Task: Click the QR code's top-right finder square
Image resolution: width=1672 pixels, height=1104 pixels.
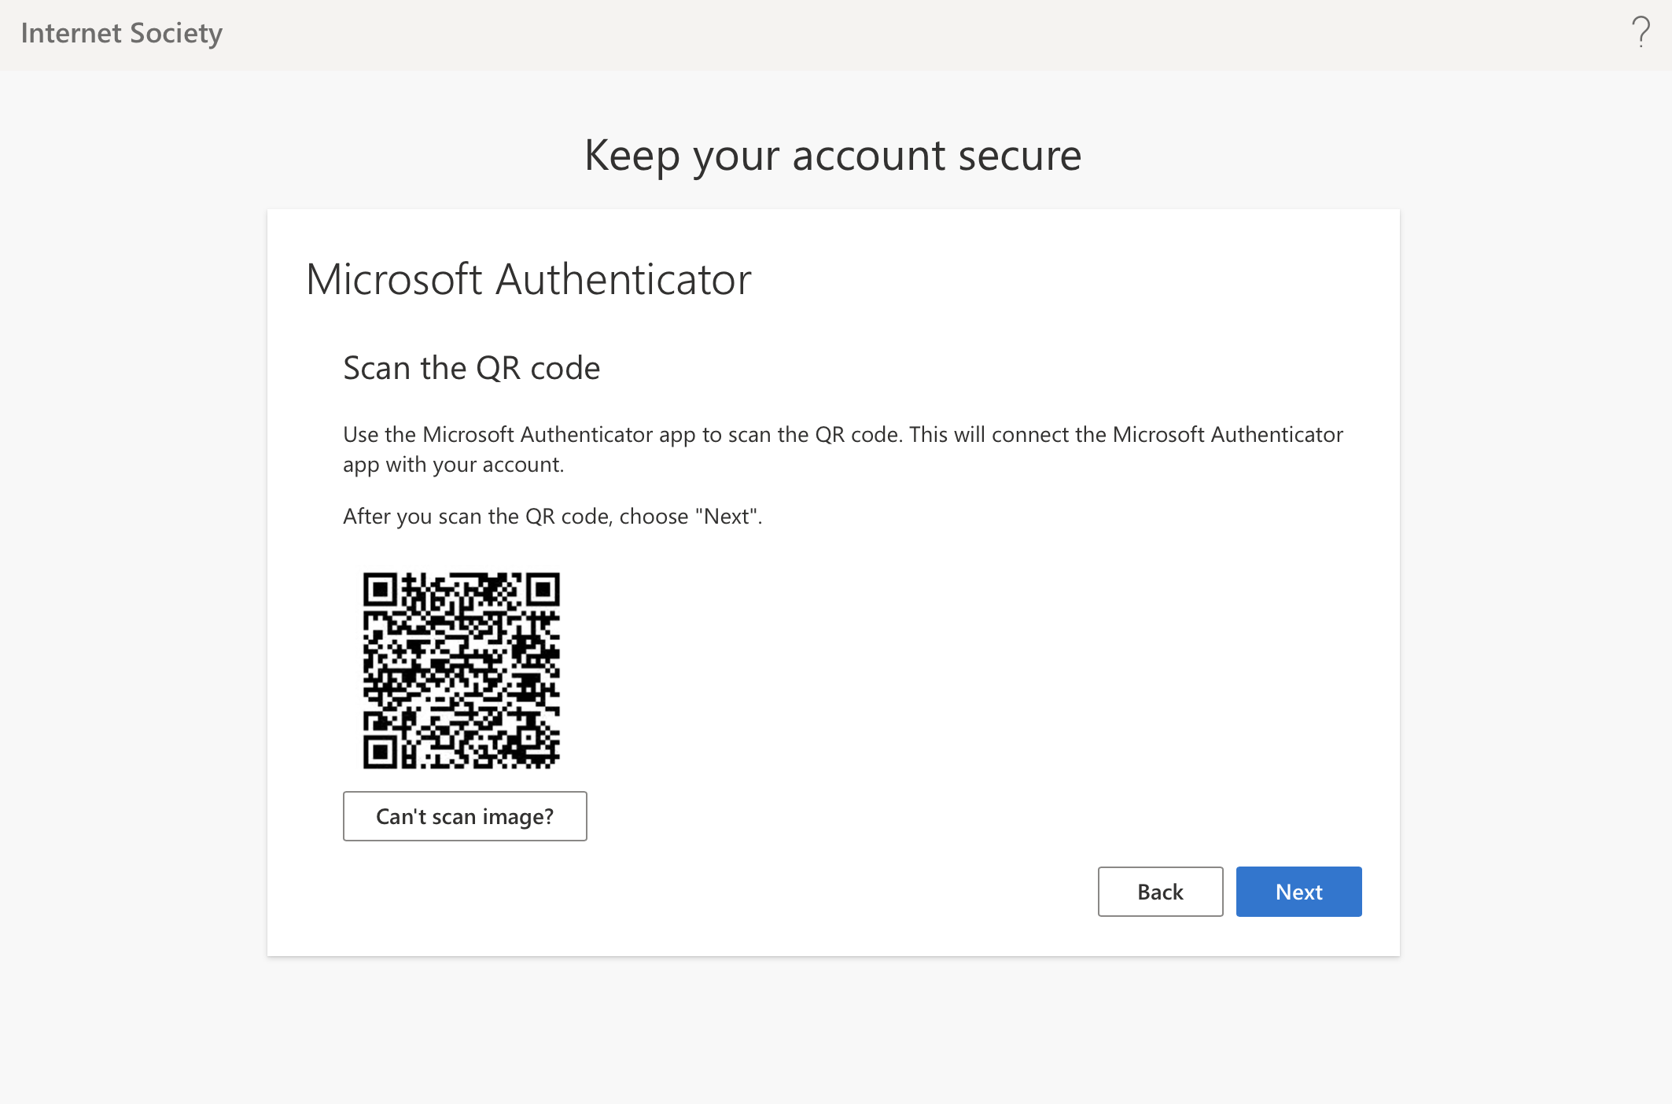Action: [543, 590]
